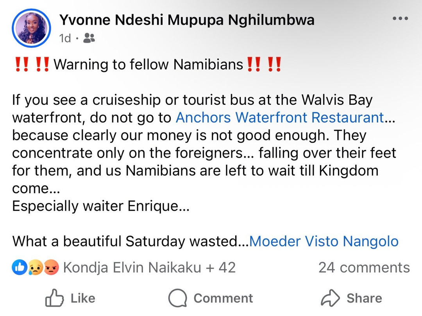
Task: Show reactions from Kondja Elvin Naikaku + 42
Action: [149, 268]
